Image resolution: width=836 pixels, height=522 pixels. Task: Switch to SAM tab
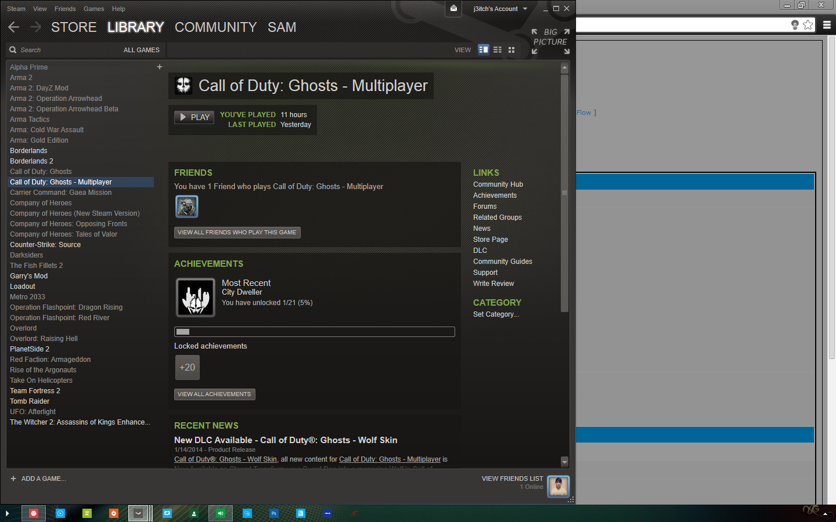[x=282, y=27]
